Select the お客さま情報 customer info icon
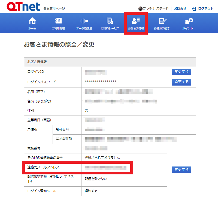This screenshot has width=218, height=200. [136, 21]
